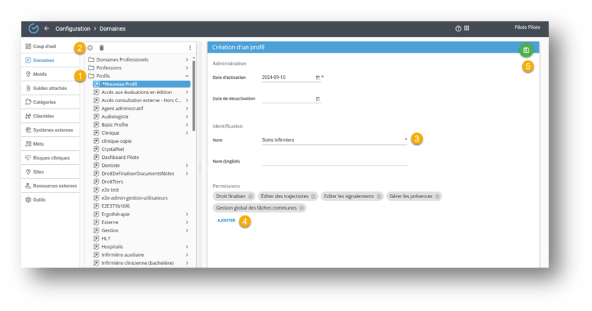The width and height of the screenshot is (592, 311).
Task: Open the apps grid icon
Action: pyautogui.click(x=467, y=29)
